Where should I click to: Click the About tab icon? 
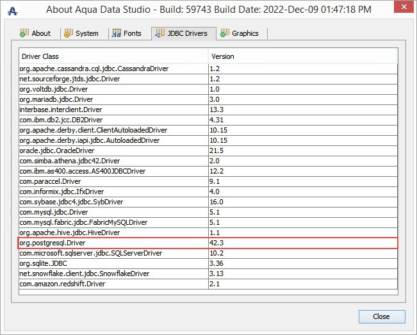point(24,33)
